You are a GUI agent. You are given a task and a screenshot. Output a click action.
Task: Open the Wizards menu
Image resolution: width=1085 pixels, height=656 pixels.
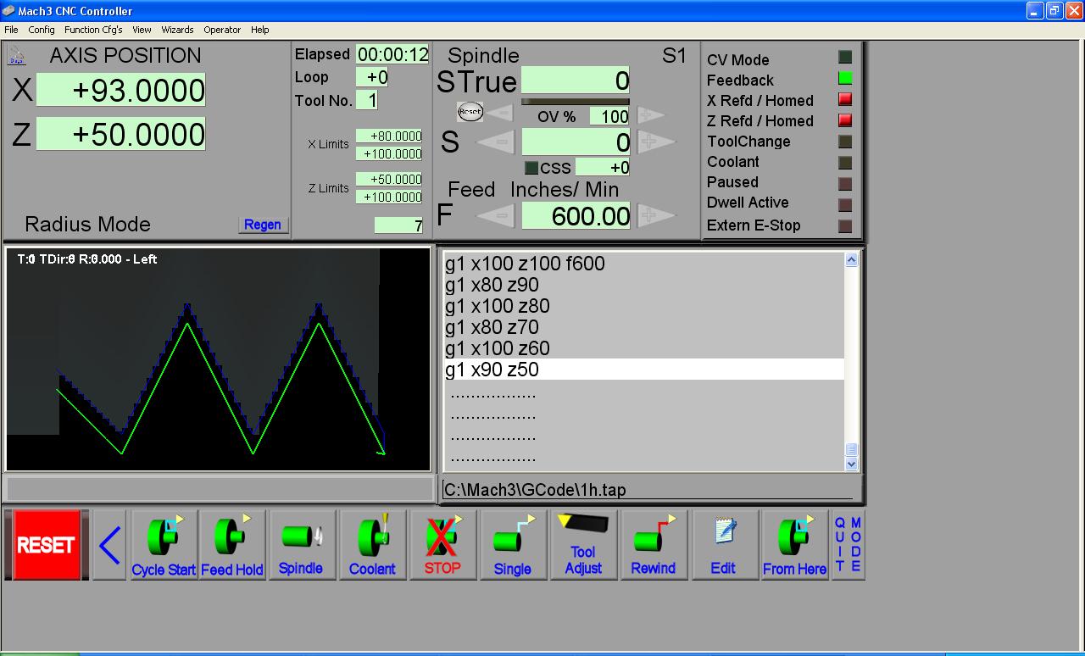(177, 30)
